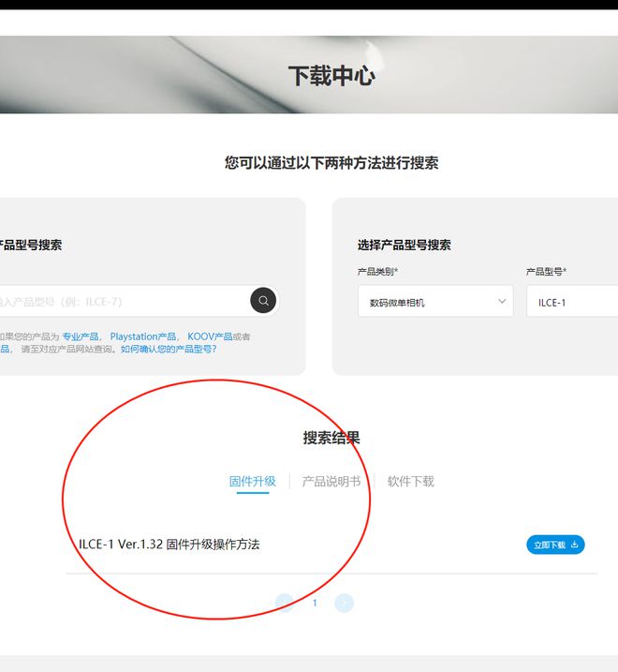The height and width of the screenshot is (672, 618).
Task: Open the 专业产品 link
Action: 81,336
